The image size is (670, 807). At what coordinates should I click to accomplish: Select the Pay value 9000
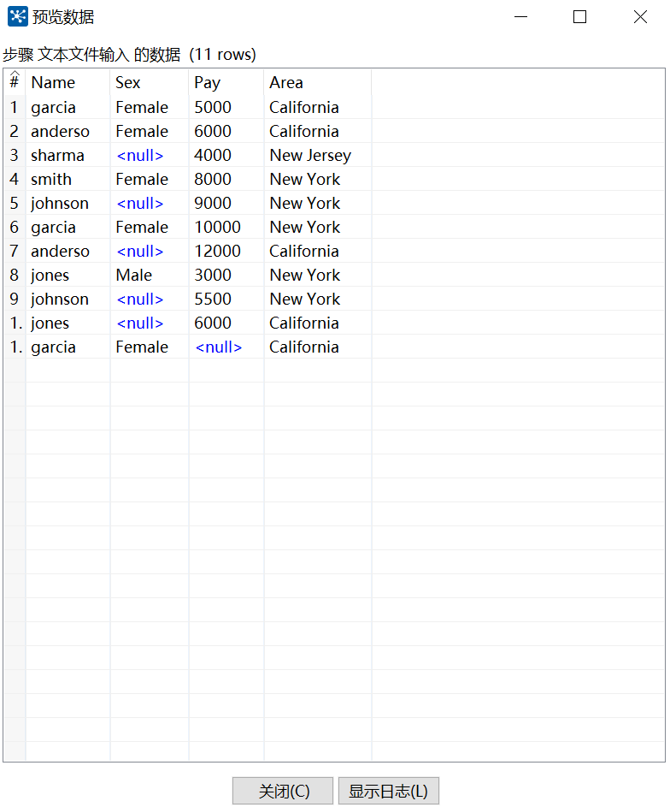point(226,203)
